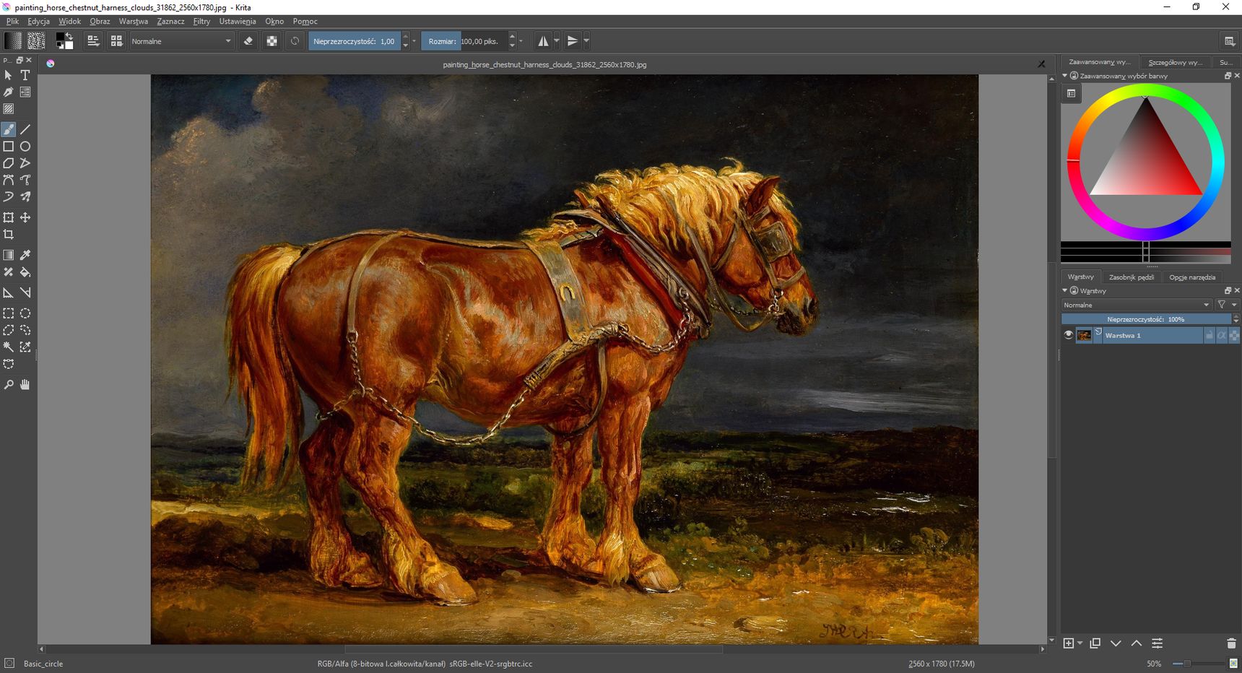Select the Elliptical Selection tool
This screenshot has width=1242, height=673.
pos(25,313)
